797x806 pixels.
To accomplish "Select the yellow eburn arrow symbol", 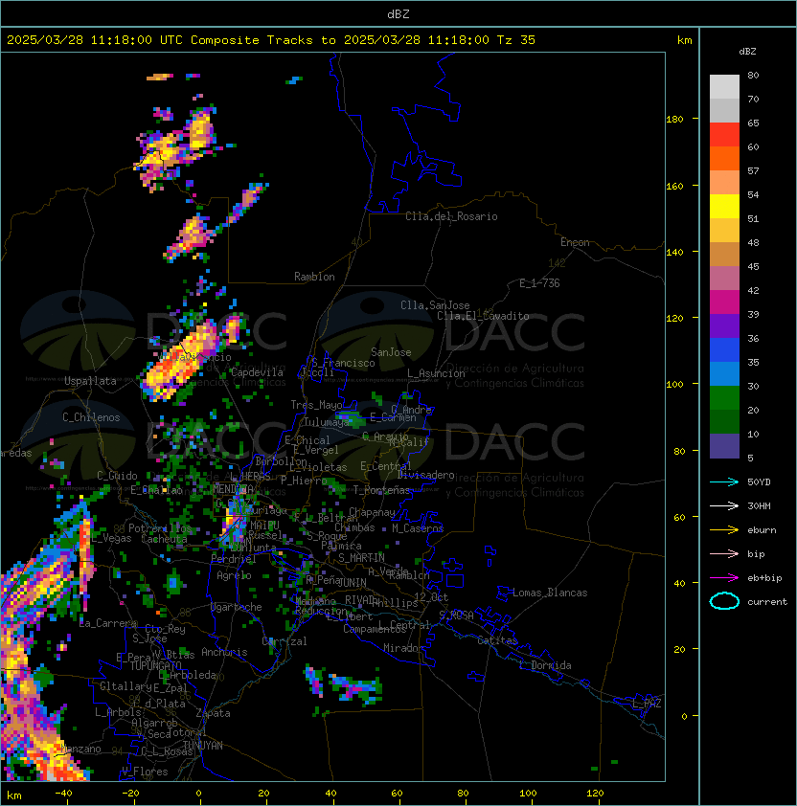I will (x=724, y=529).
